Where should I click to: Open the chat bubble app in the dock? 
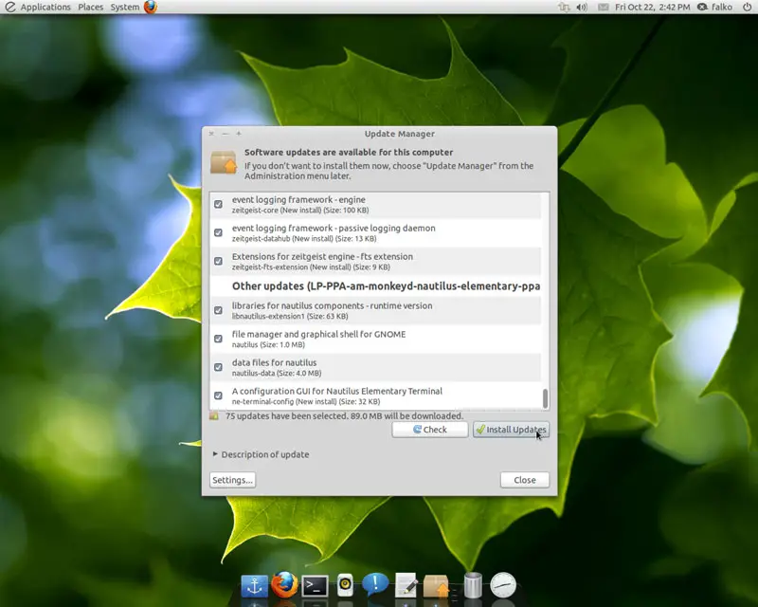tap(375, 584)
